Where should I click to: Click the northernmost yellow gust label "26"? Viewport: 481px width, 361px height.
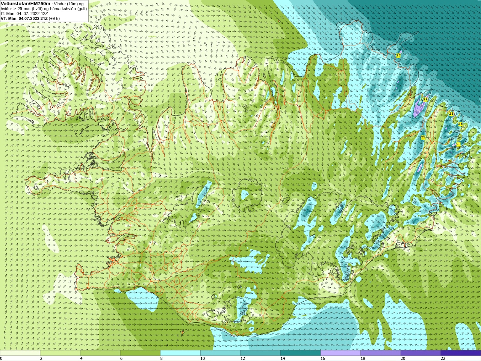pos(398,55)
